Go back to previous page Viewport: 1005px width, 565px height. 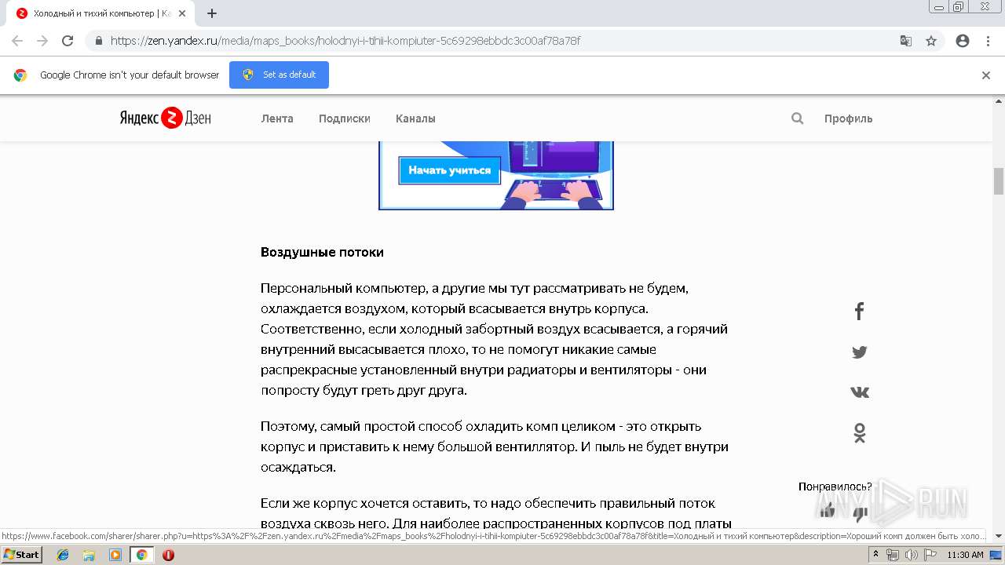[x=17, y=41]
